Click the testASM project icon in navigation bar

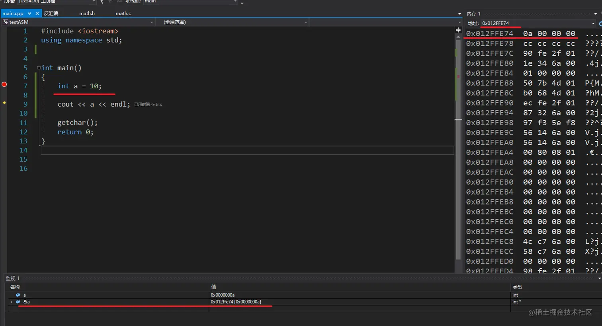(6, 22)
